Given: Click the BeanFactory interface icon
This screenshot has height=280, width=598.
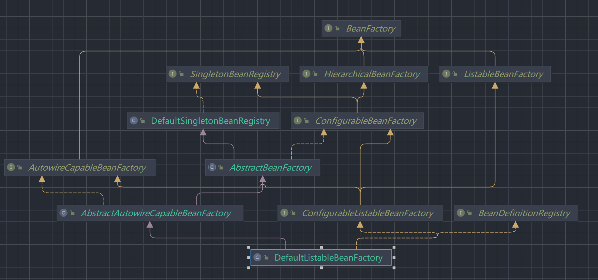Looking at the screenshot, I should [328, 28].
